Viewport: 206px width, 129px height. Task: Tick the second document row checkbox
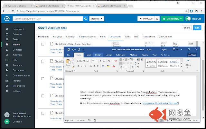coord(42,61)
